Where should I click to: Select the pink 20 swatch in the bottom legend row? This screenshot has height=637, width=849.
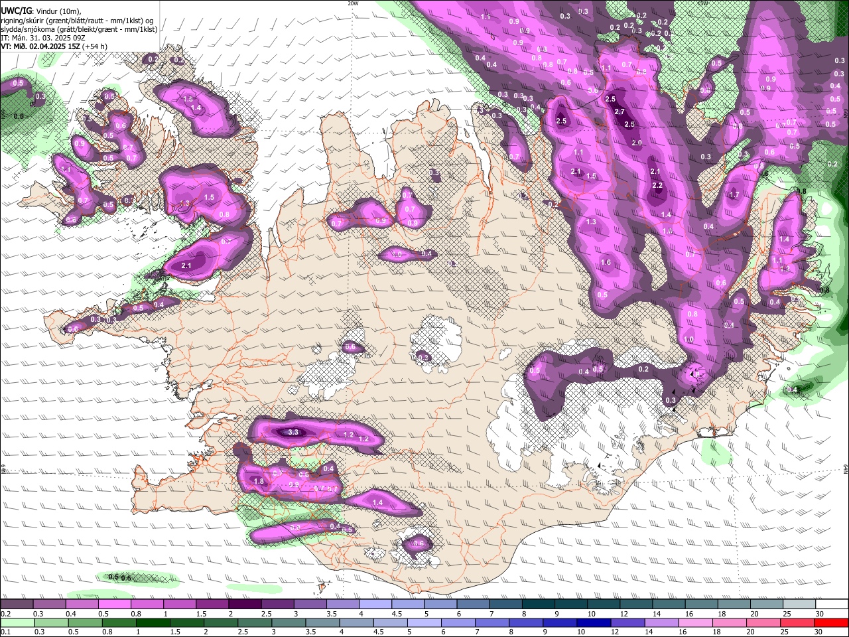pos(763,622)
